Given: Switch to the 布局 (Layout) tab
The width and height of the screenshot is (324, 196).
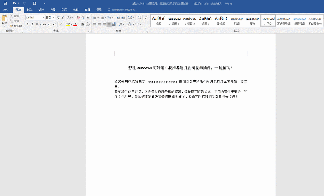Looking at the screenshot, I should [53, 10].
